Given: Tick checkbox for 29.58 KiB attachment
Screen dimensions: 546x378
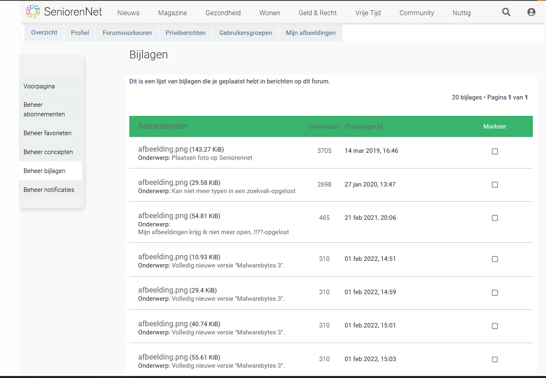Looking at the screenshot, I should (x=495, y=185).
